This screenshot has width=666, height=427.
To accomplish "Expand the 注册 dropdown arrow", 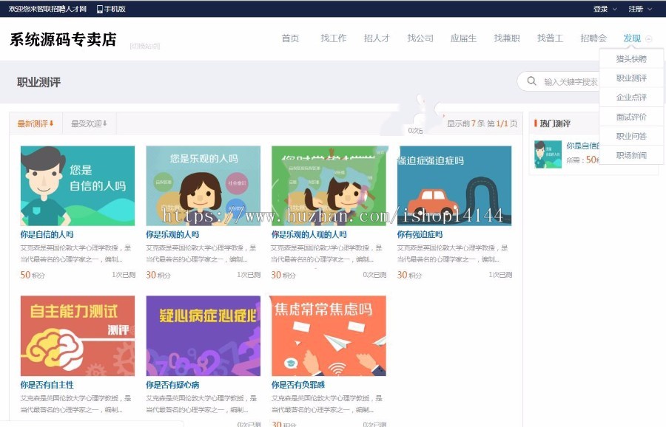I will point(650,9).
